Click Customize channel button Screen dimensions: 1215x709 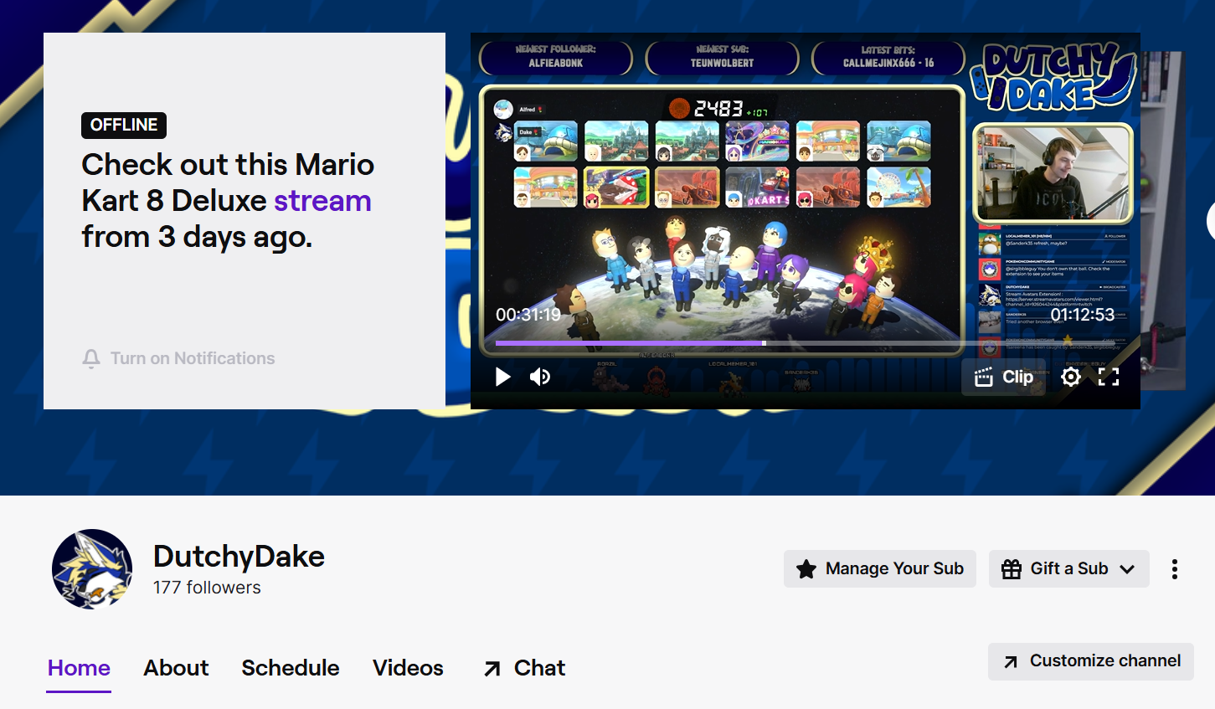1091,661
